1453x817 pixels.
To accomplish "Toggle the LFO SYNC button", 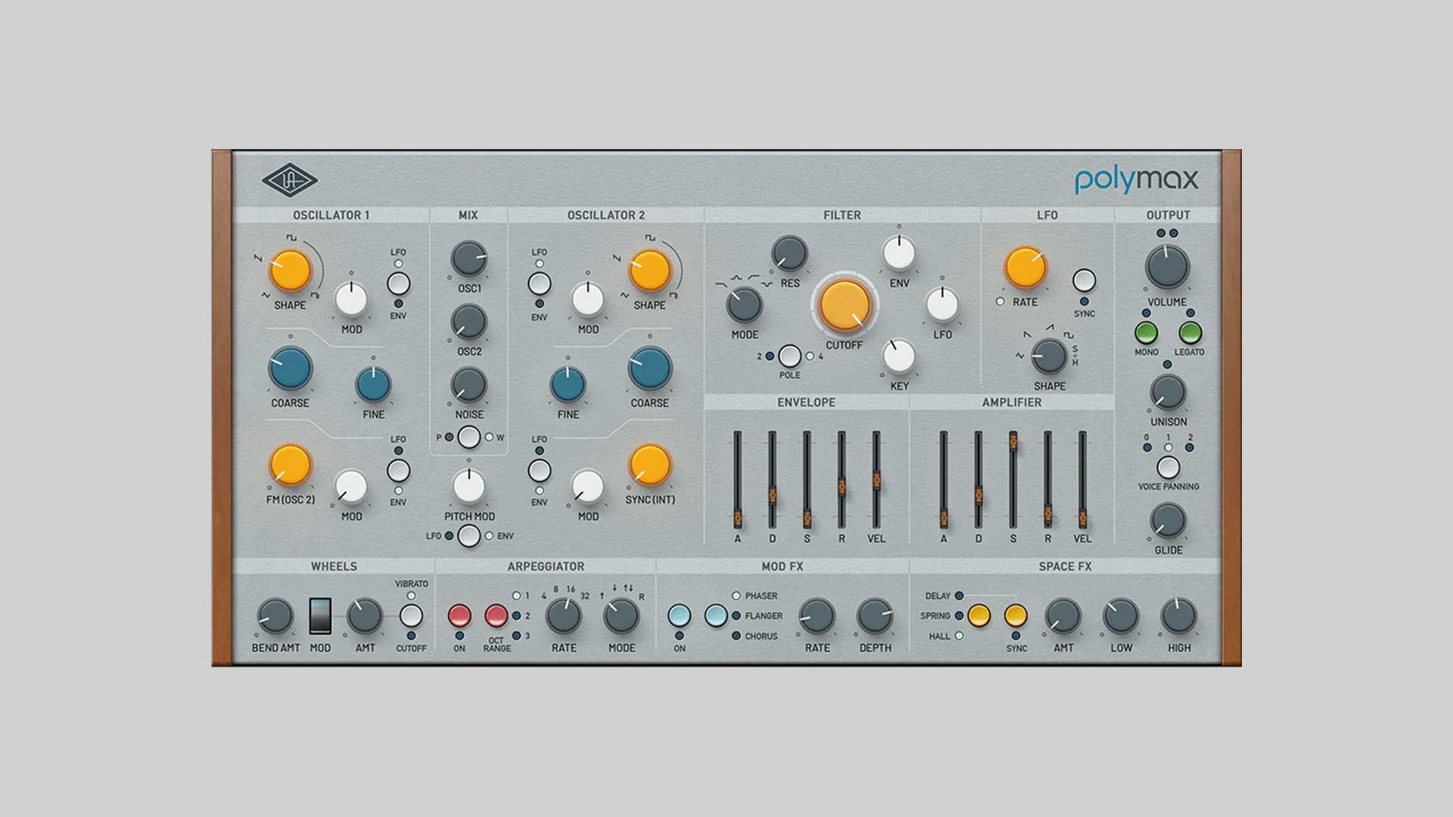I will 1084,281.
